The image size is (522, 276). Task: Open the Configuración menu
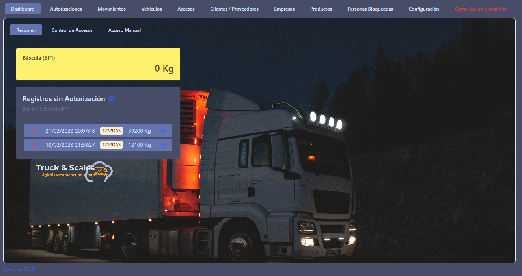click(x=423, y=9)
